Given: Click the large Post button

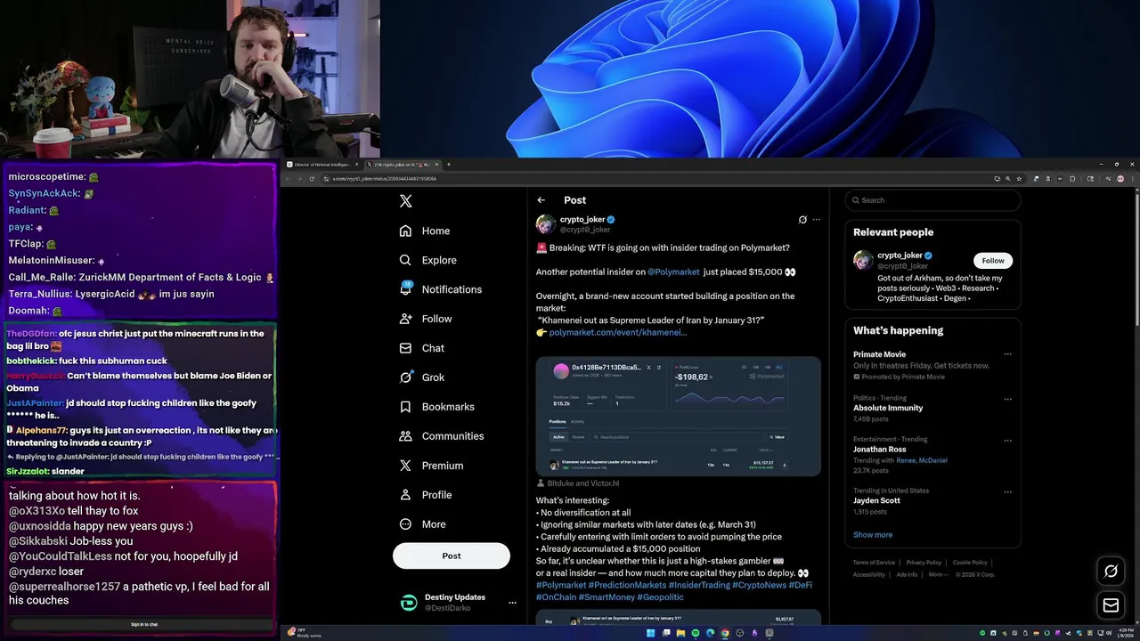Looking at the screenshot, I should (x=452, y=556).
